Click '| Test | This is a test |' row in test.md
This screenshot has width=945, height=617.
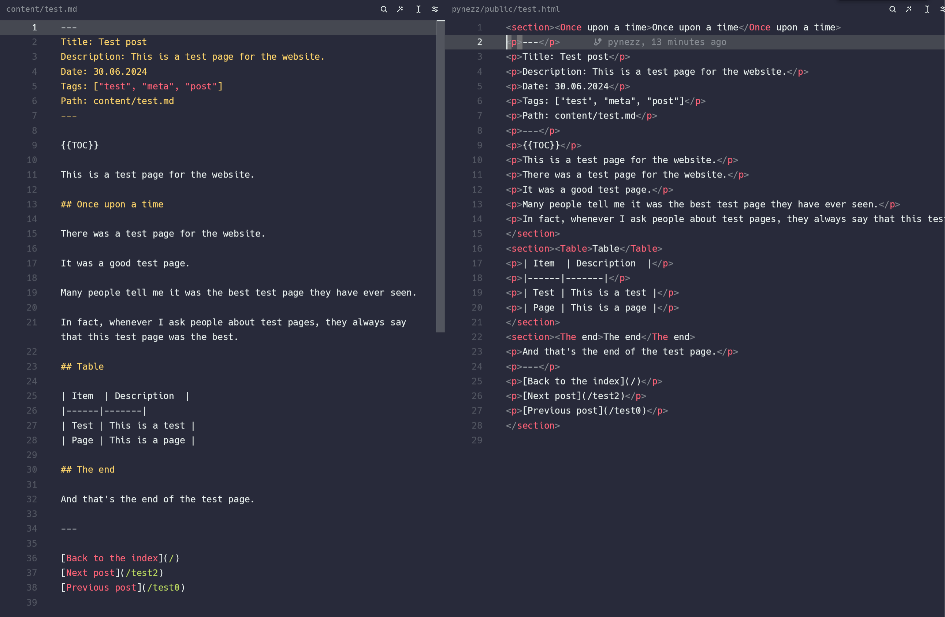(x=128, y=425)
